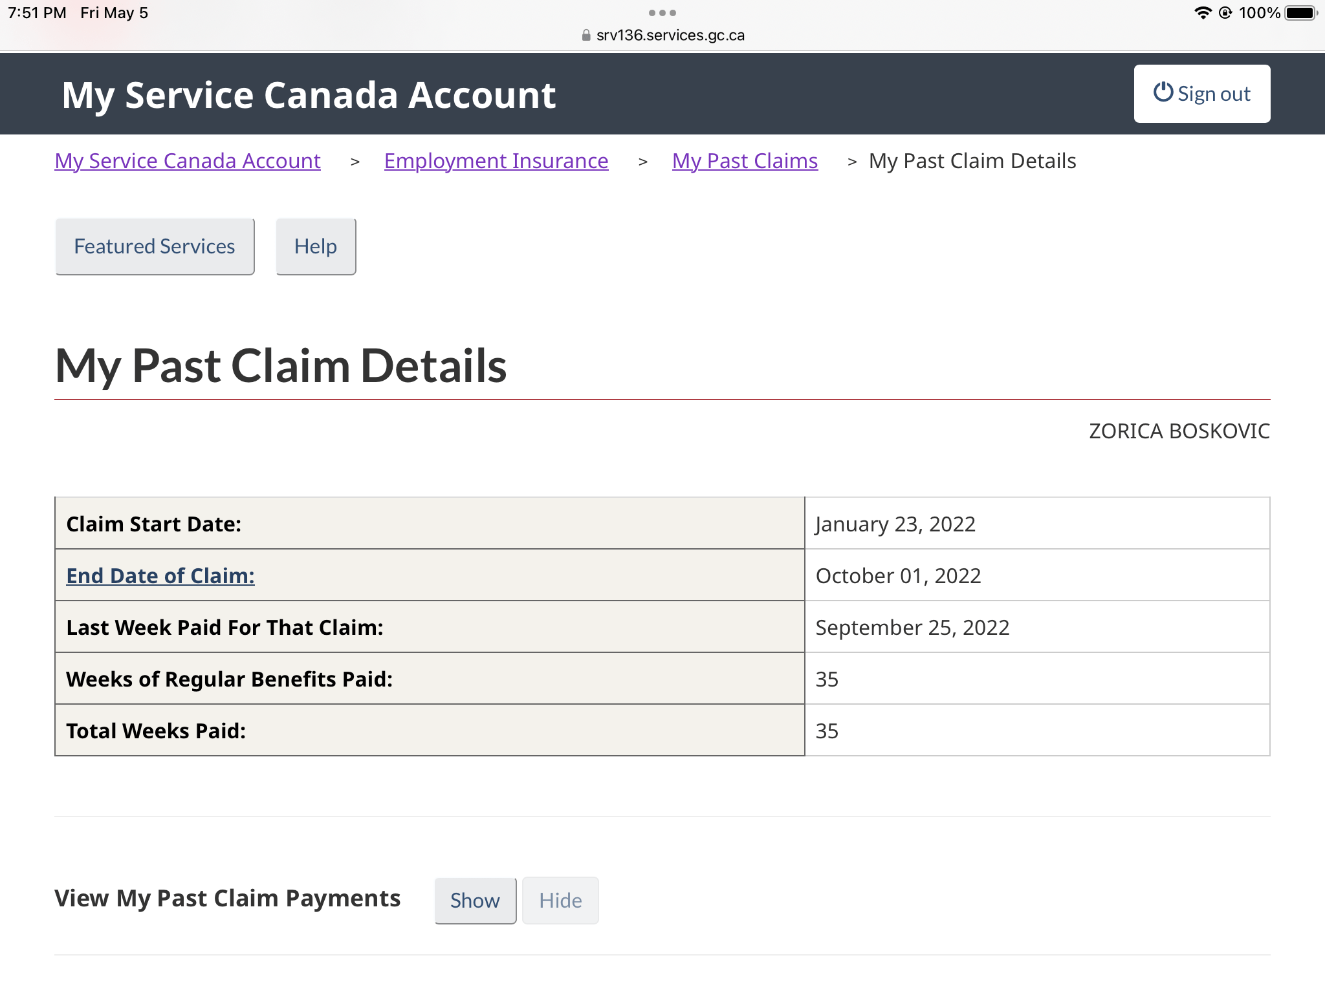Click the Claim Start Date label
This screenshot has width=1325, height=993.
click(154, 524)
